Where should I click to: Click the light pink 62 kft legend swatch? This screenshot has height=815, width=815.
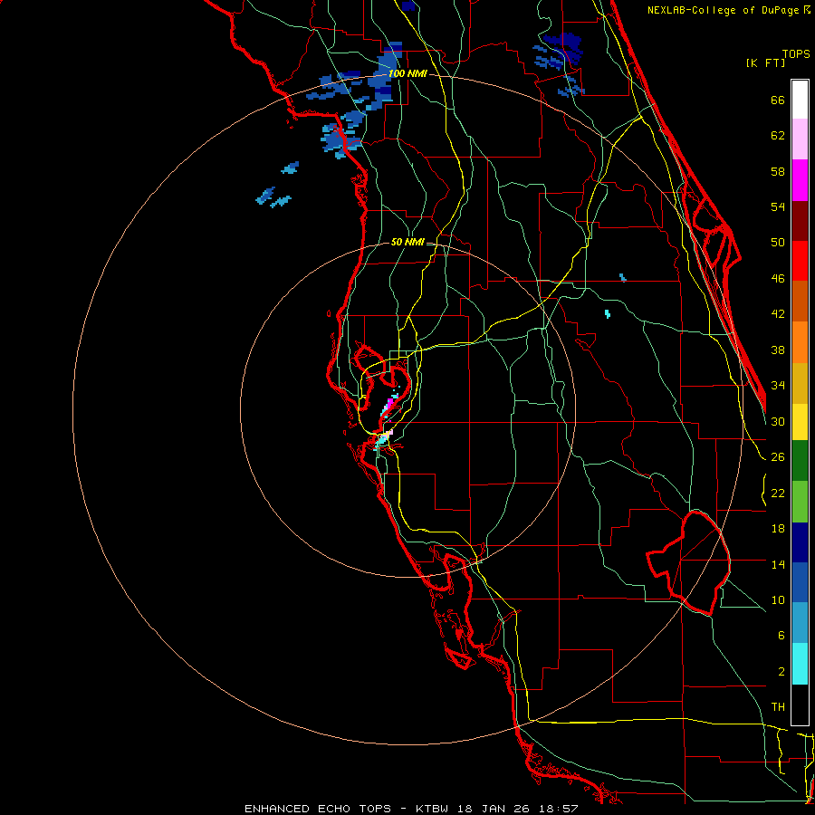(800, 139)
